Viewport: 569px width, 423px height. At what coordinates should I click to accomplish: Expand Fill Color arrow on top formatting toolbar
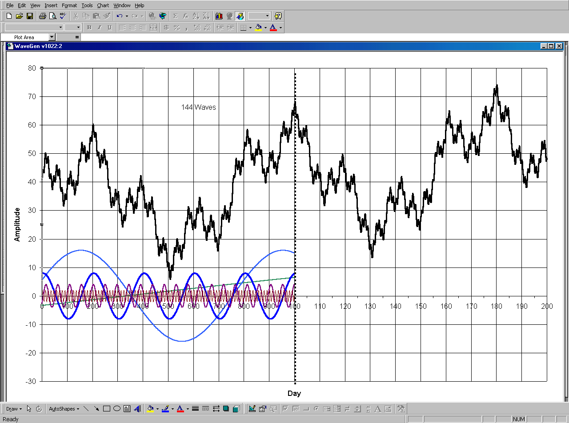point(265,28)
